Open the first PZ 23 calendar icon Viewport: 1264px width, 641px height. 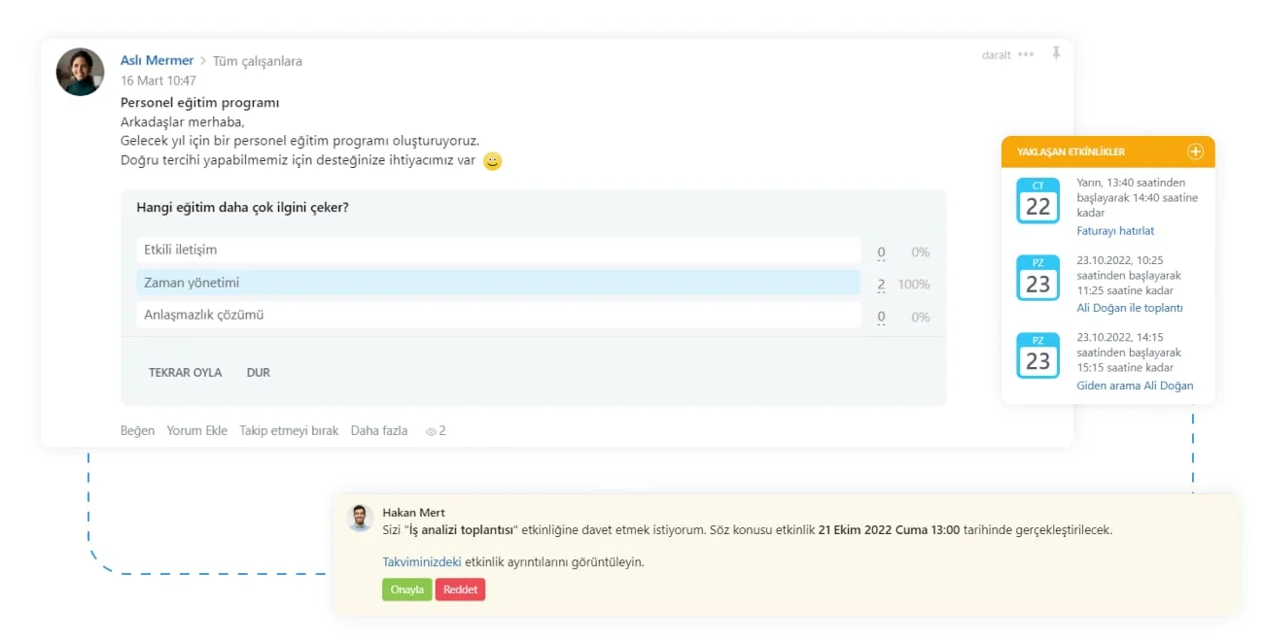tap(1037, 279)
